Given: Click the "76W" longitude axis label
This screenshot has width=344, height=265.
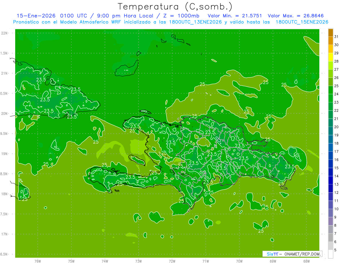Looking at the screenshot, I should pos(38,261).
